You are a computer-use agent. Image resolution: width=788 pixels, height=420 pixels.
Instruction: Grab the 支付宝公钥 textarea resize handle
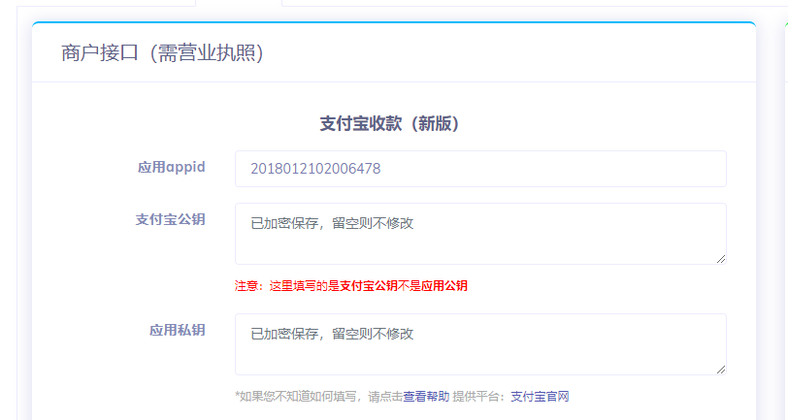(721, 259)
